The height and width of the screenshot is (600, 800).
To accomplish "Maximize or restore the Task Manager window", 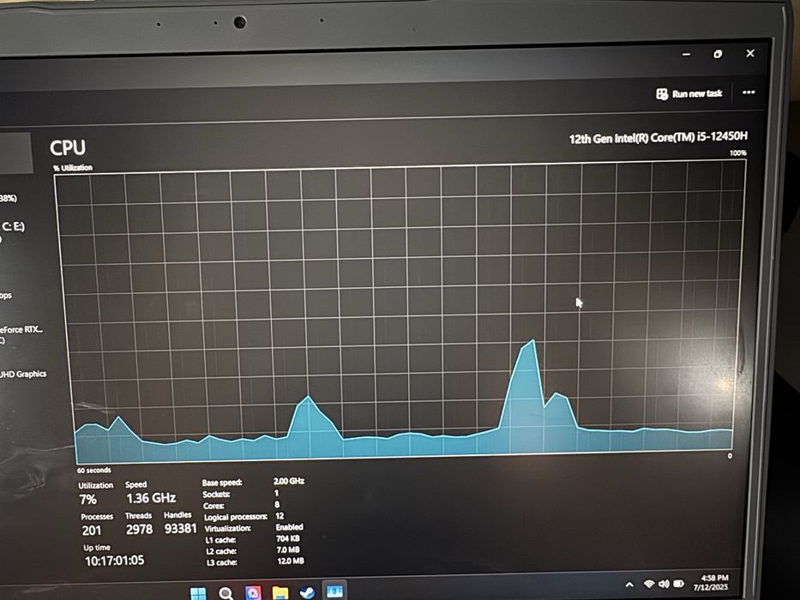I will 718,53.
